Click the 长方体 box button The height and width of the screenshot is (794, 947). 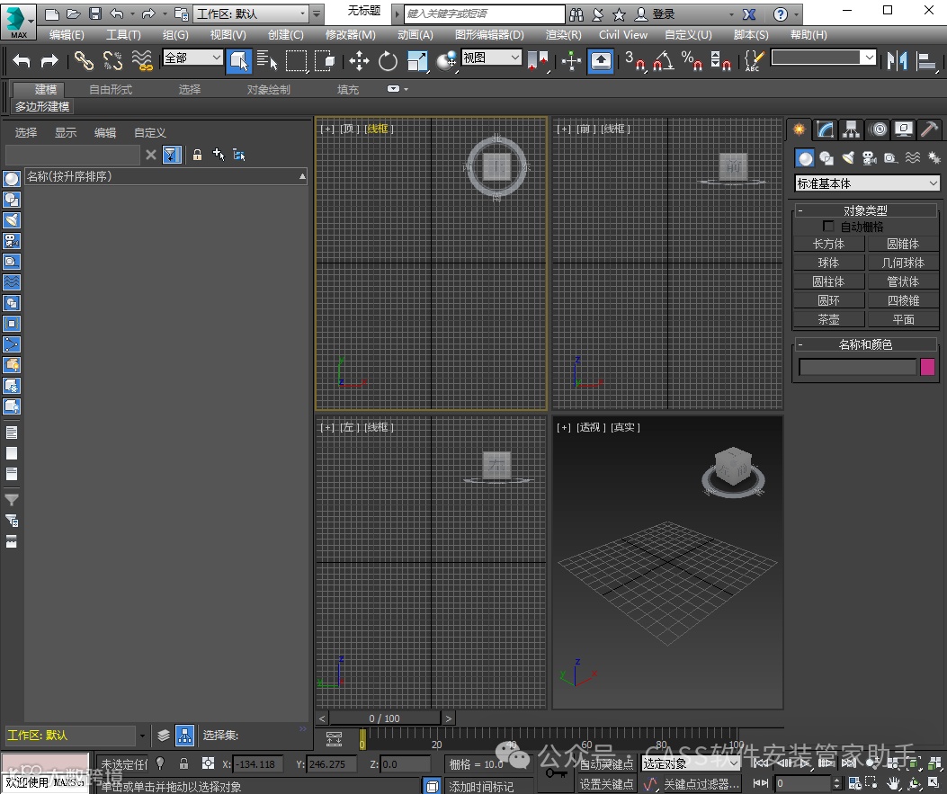828,244
